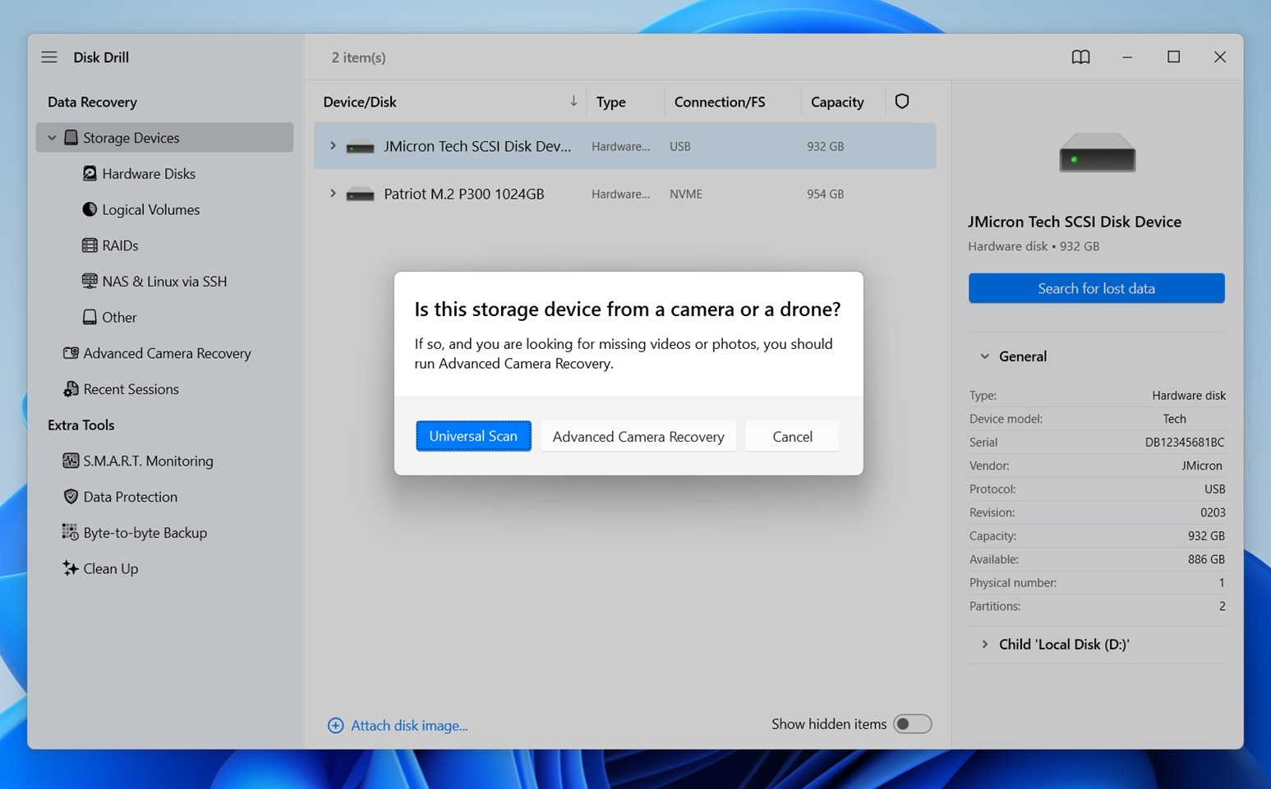
Task: Open S.M.A.R.T. Monitoring tool
Action: 147,461
